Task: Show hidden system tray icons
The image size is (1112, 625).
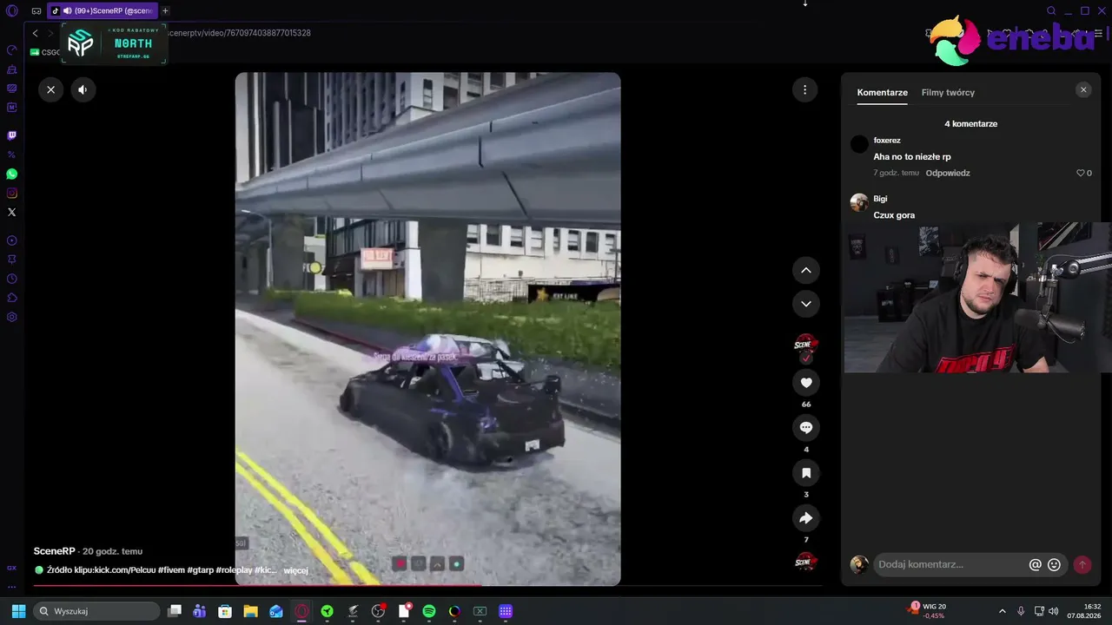Action: pos(1002,611)
